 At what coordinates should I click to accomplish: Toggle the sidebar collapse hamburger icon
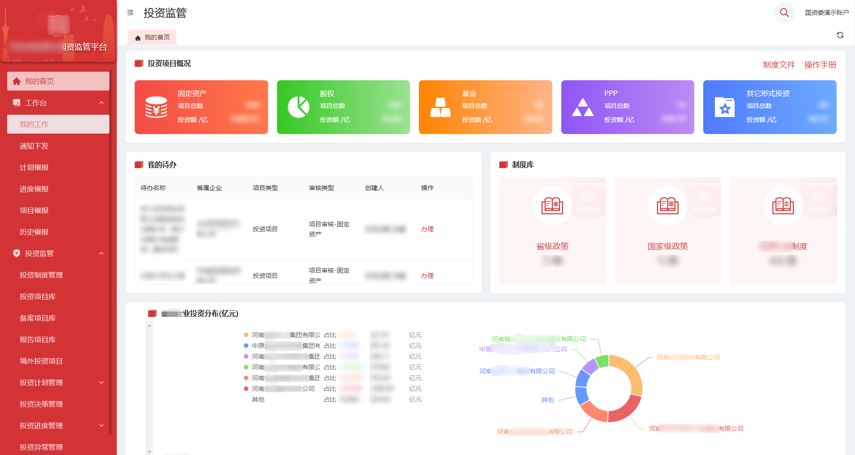[130, 13]
